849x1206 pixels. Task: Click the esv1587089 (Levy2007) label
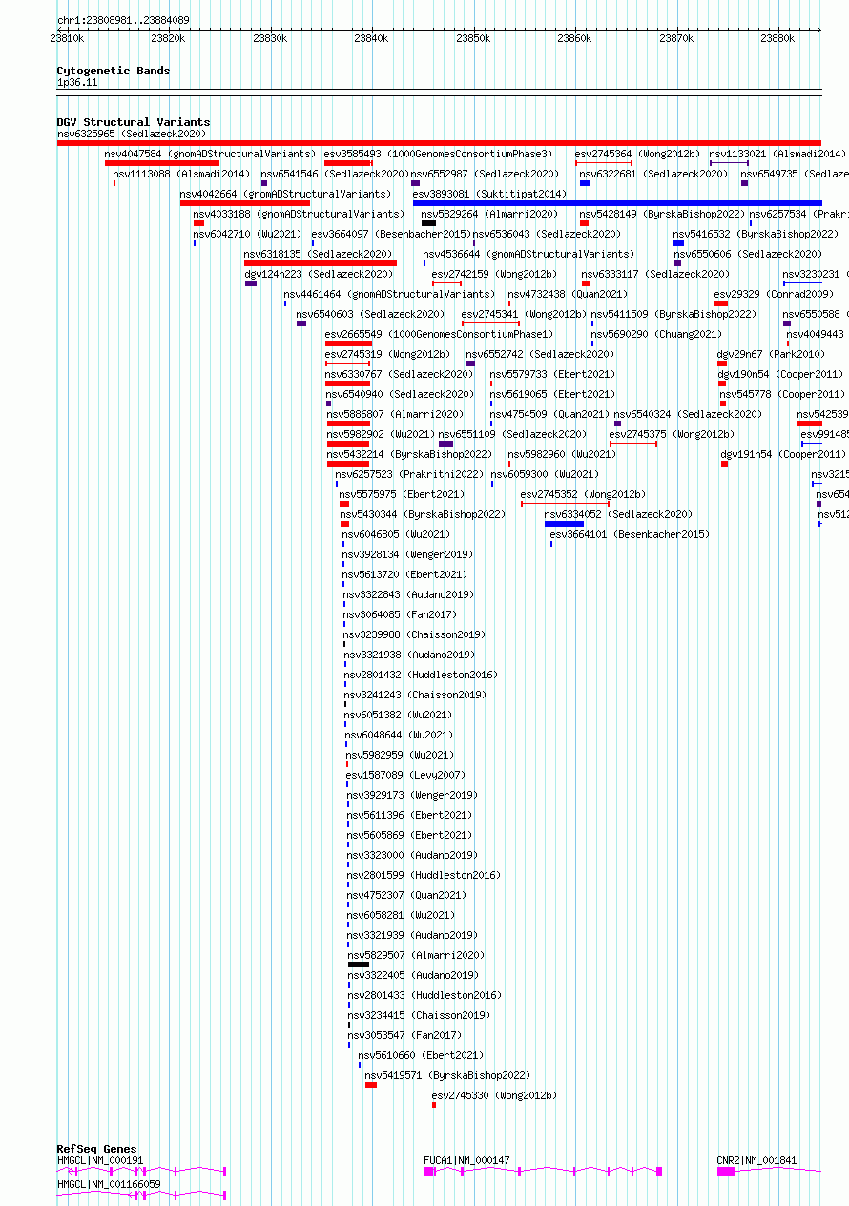point(405,775)
